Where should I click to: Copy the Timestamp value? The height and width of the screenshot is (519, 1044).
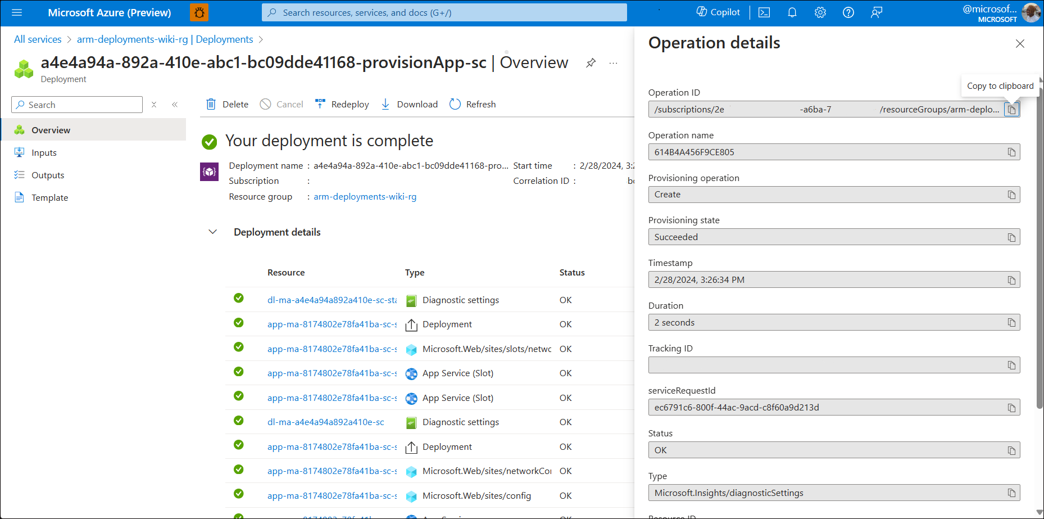click(1011, 280)
